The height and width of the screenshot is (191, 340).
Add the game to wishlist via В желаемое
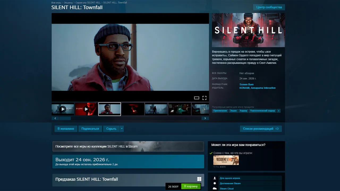(x=66, y=129)
